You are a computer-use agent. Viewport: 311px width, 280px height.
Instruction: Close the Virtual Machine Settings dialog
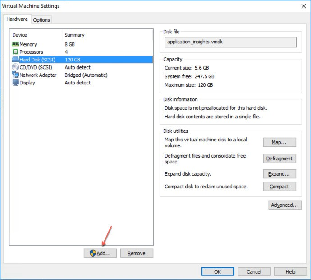coord(303,6)
